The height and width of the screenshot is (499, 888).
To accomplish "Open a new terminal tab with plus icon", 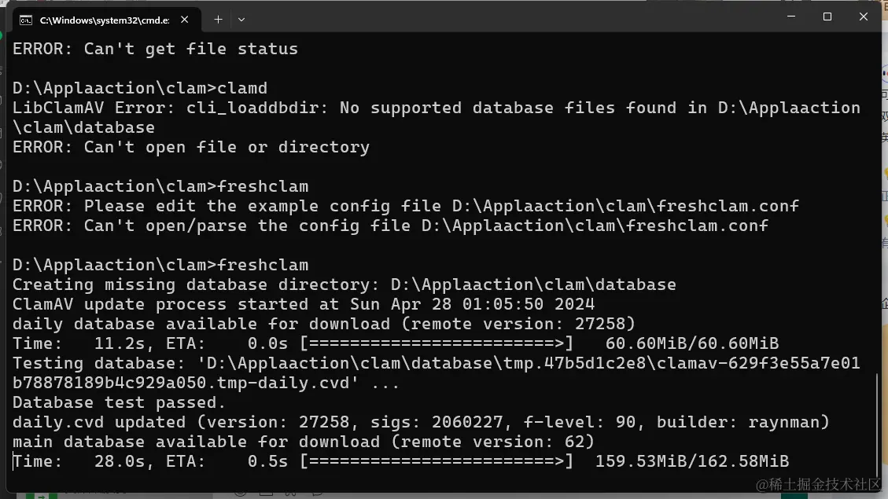I will pos(218,20).
